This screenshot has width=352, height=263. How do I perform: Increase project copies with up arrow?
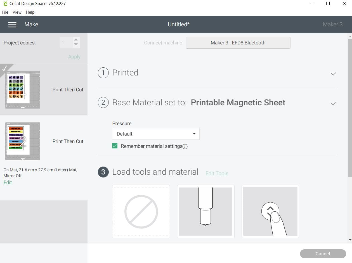coord(76,40)
